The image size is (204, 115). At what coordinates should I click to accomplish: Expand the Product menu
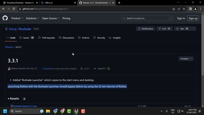pos(17,18)
